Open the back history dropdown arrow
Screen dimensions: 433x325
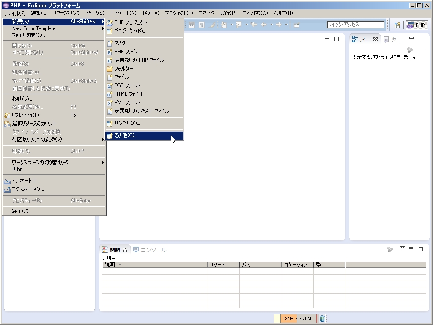coord(271,25)
